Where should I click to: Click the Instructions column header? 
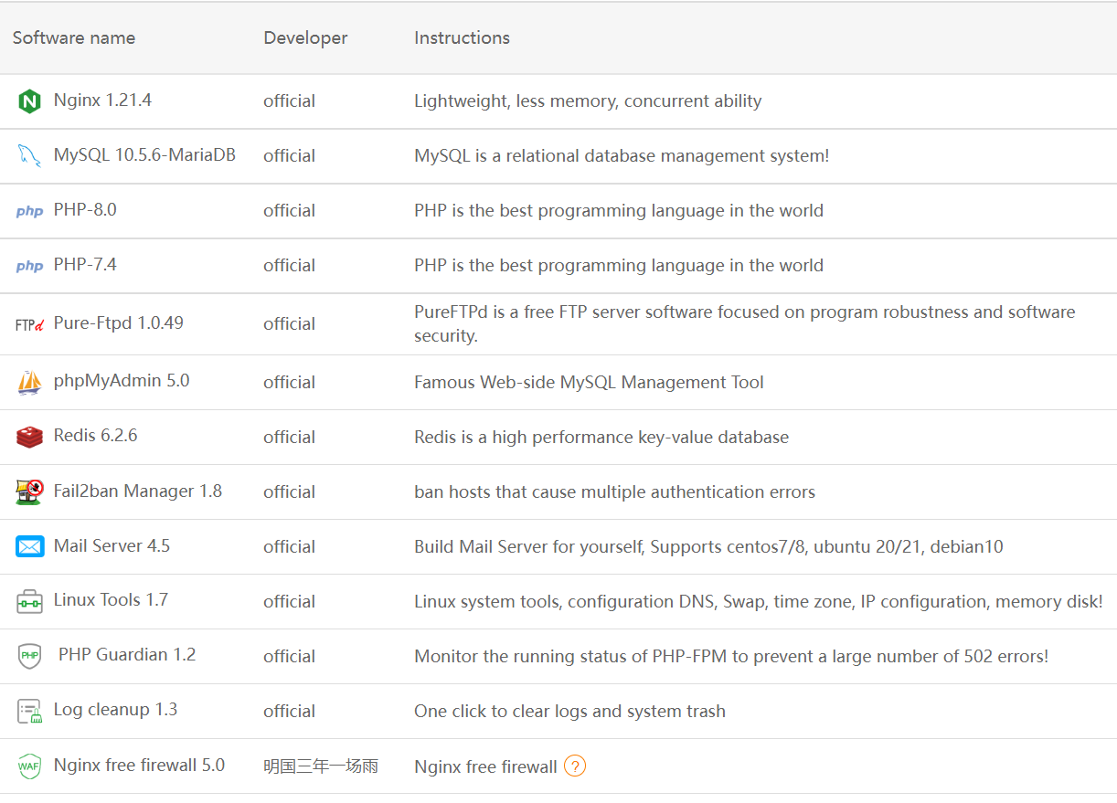(462, 38)
